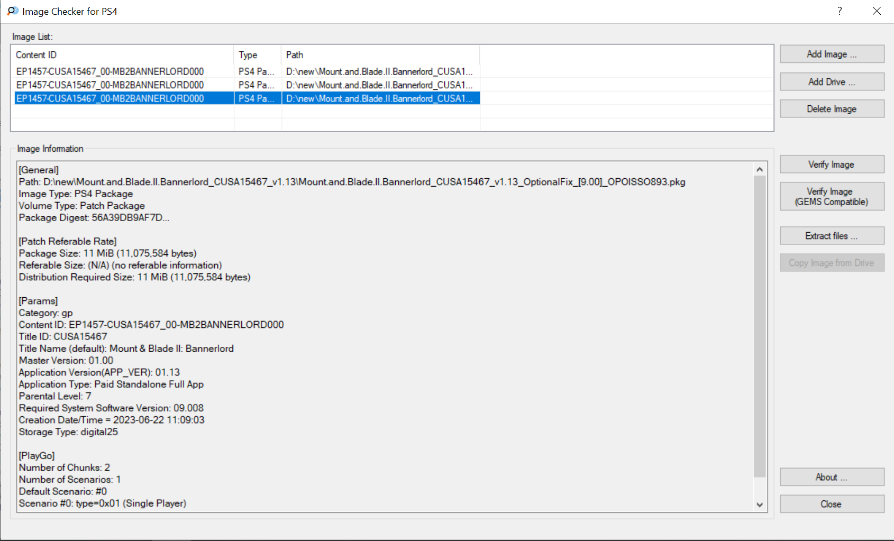Click the Application Version(APP_VER): 01.13 line
Image resolution: width=894 pixels, height=541 pixels.
(x=99, y=372)
